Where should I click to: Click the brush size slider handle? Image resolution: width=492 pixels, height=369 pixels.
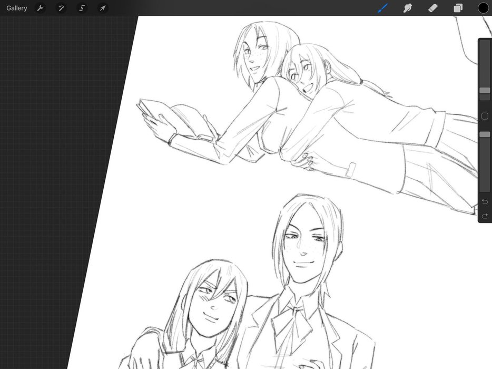tap(485, 91)
